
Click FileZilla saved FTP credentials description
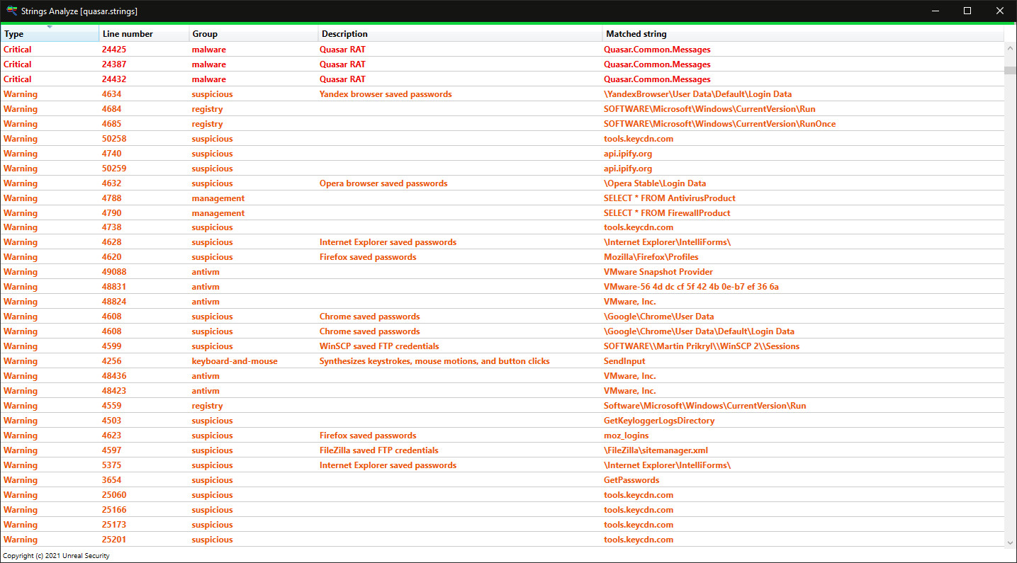pos(379,450)
